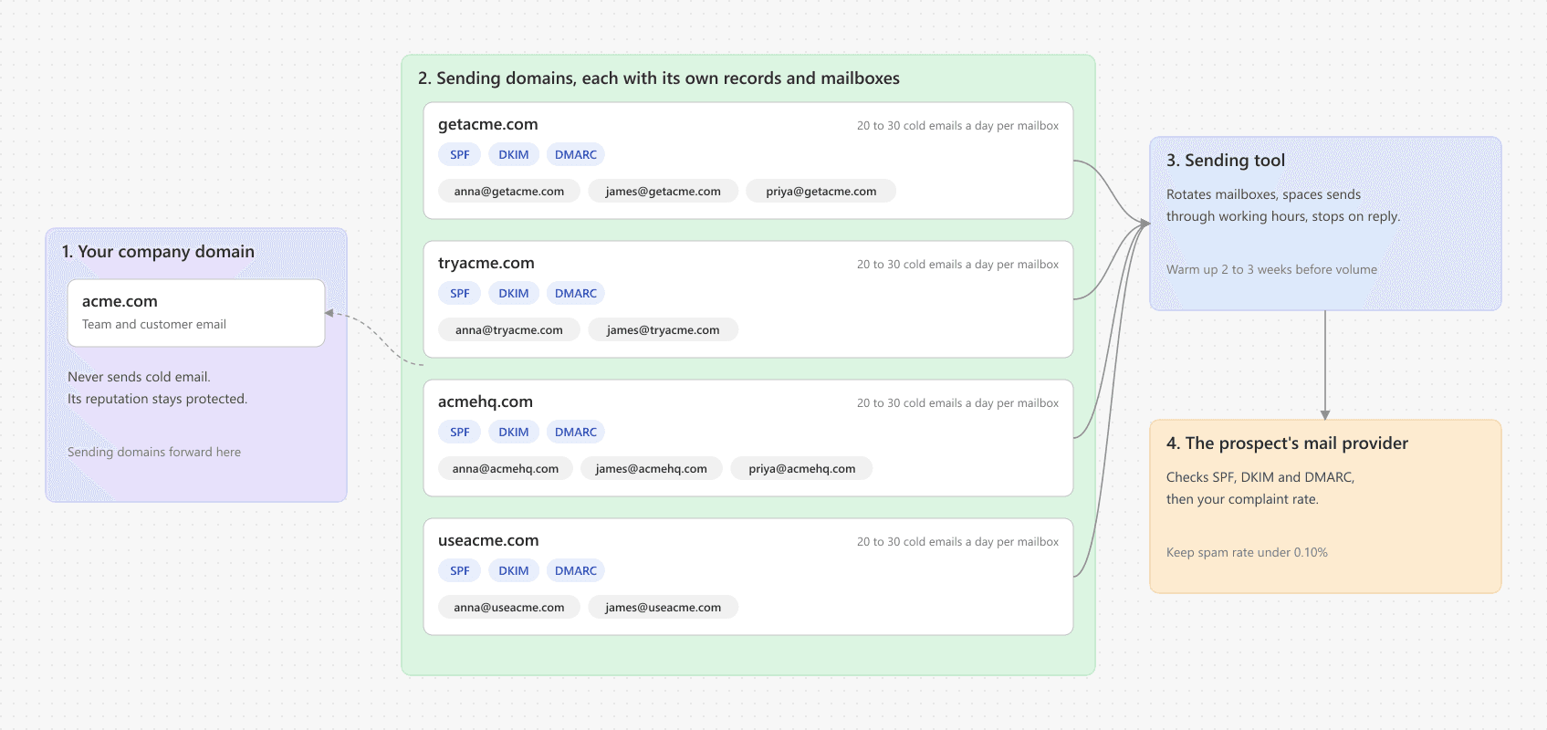Click the "2. Sending domains" section heading
The image size is (1547, 730).
659,78
